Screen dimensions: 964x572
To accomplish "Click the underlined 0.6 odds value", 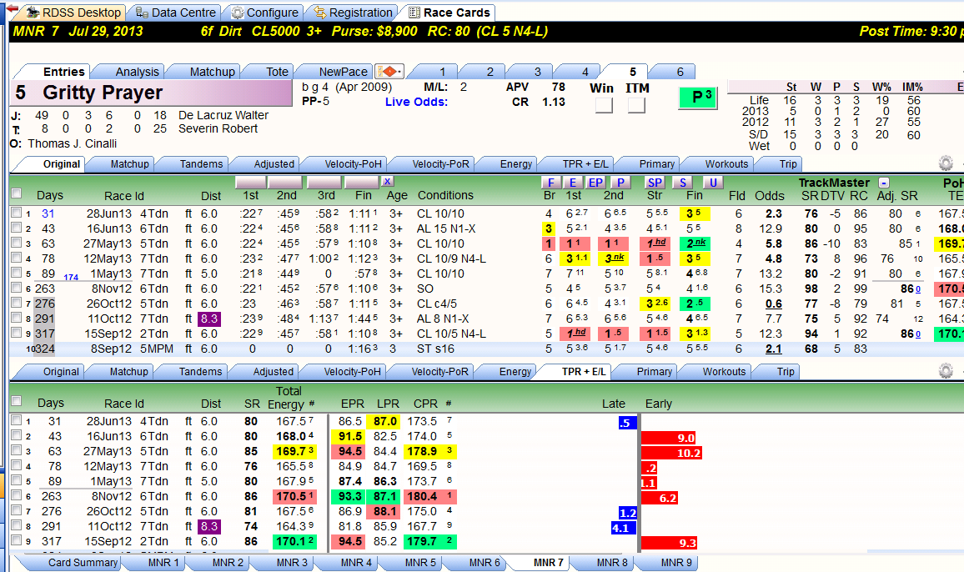I will click(x=773, y=304).
